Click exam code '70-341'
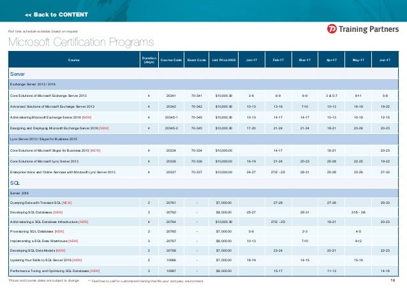Image resolution: width=407 pixels, height=288 pixels. 196,96
